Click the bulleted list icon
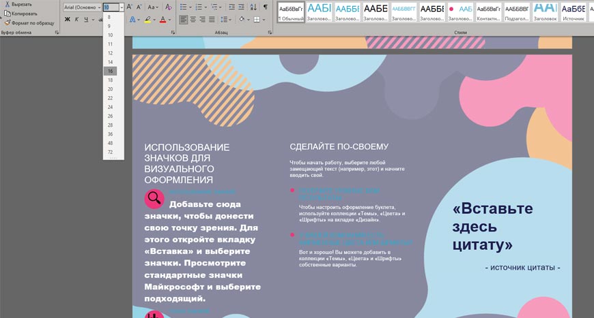The image size is (594, 318). [183, 7]
